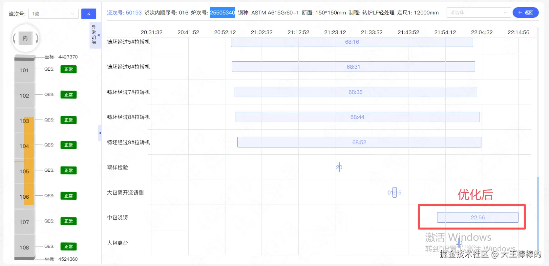Click the 68:36 bar for 7#拉矫机
The height and width of the screenshot is (266, 549).
355,92
